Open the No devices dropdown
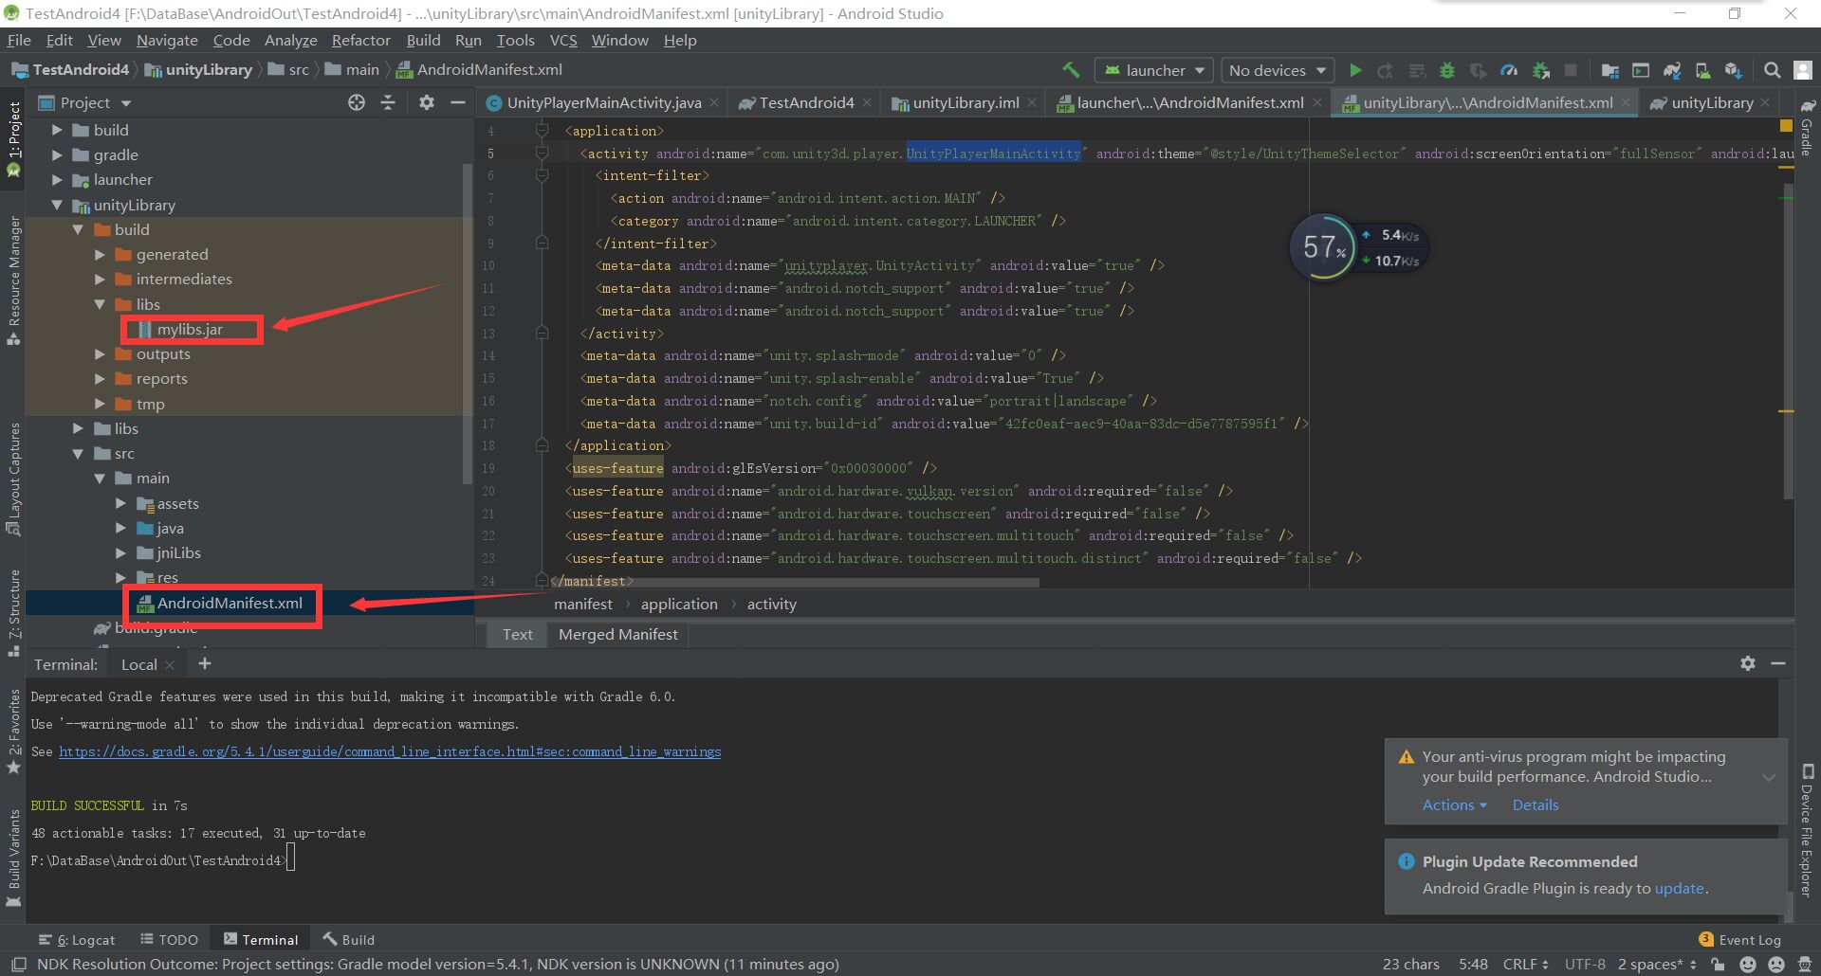The width and height of the screenshot is (1821, 976). 1278,70
